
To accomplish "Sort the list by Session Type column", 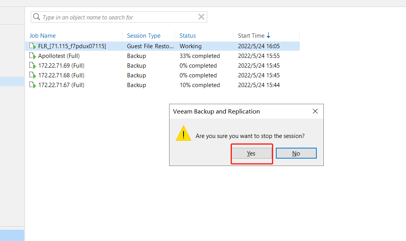I will [144, 36].
